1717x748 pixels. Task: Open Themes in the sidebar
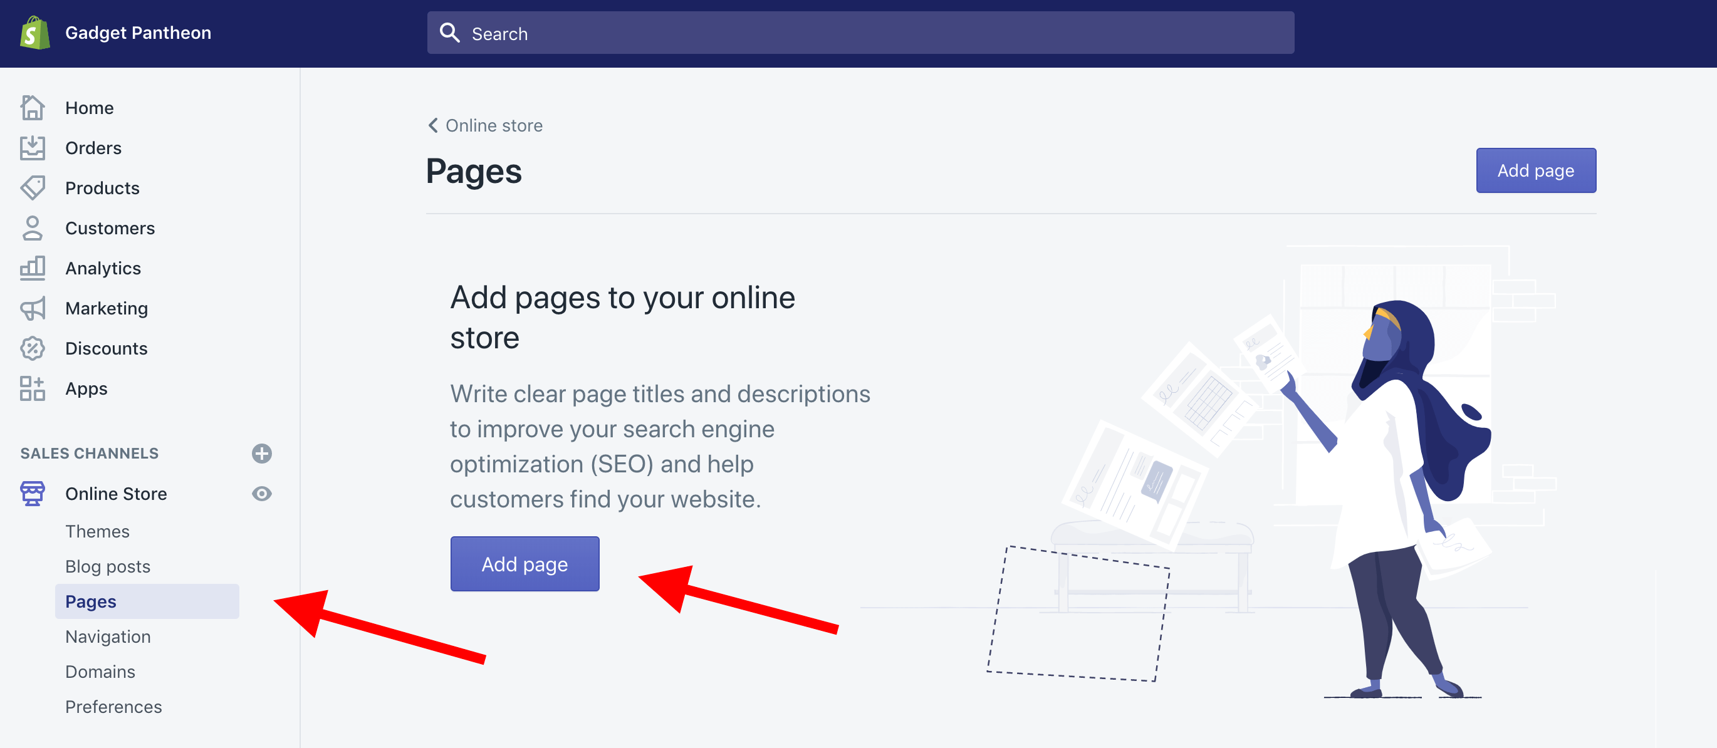click(97, 531)
